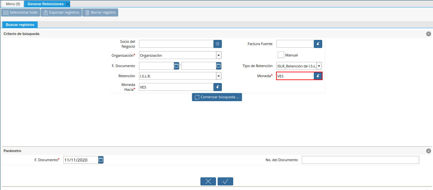This screenshot has height=190, width=433.
Task: Click the Moneda Hacia field containing VES
Action: pos(176,87)
